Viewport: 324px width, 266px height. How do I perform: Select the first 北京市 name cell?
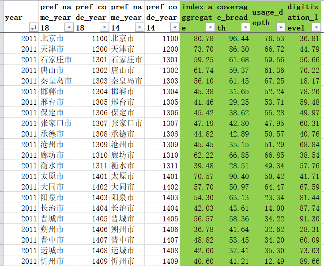[56, 38]
